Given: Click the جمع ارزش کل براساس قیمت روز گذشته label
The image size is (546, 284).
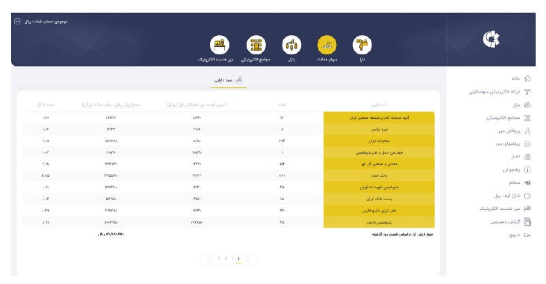Looking at the screenshot, I should [403, 234].
